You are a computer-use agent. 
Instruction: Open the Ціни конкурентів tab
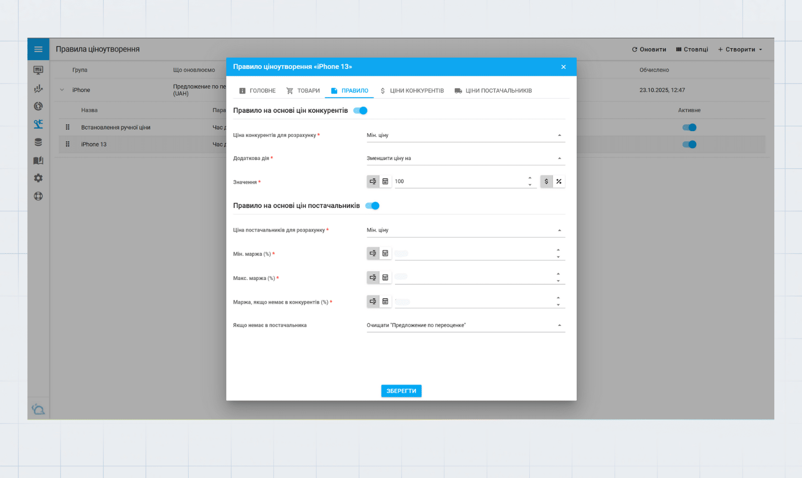click(x=412, y=91)
